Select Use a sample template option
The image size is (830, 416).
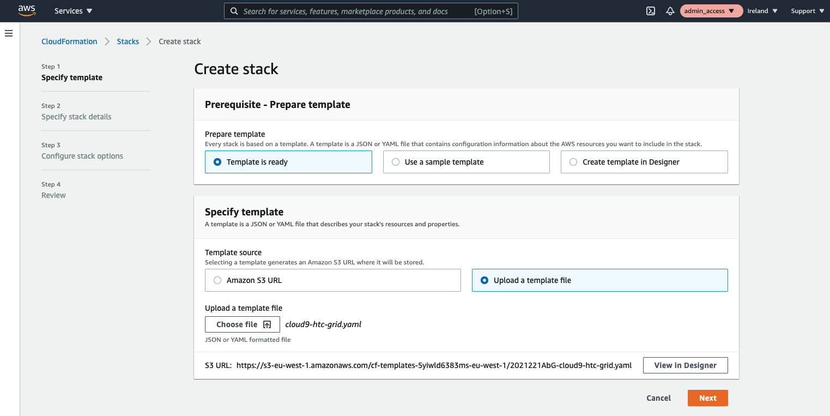[x=396, y=162]
